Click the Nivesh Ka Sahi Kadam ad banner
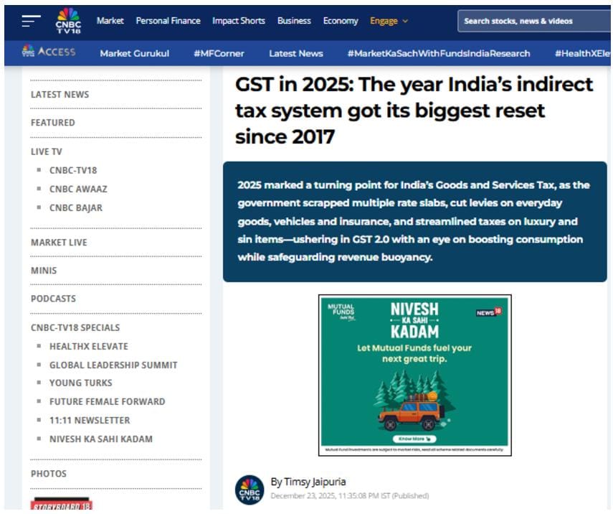Image resolution: width=613 pixels, height=514 pixels. 415,375
